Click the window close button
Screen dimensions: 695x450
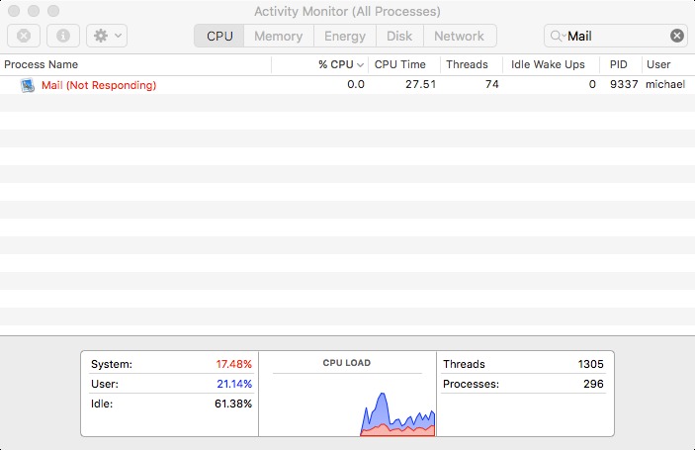tap(14, 11)
